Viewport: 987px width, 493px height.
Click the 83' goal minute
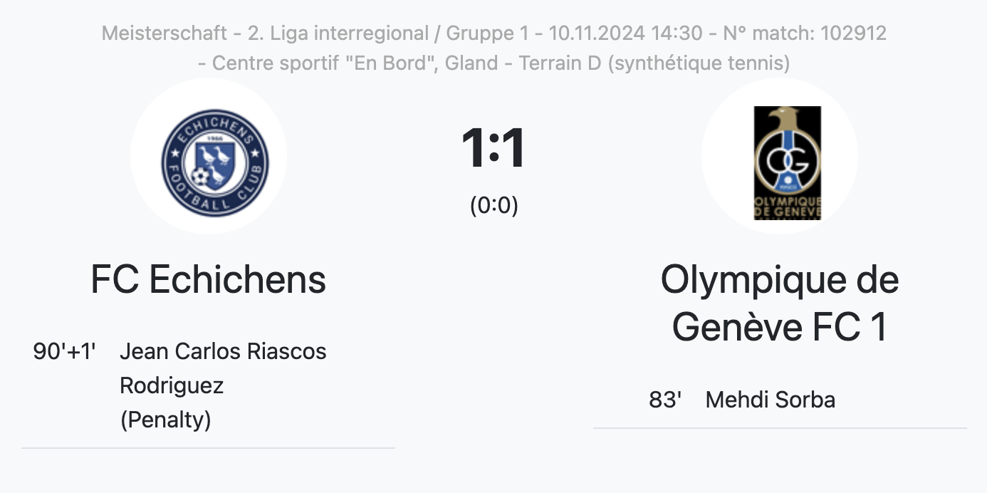(x=665, y=400)
